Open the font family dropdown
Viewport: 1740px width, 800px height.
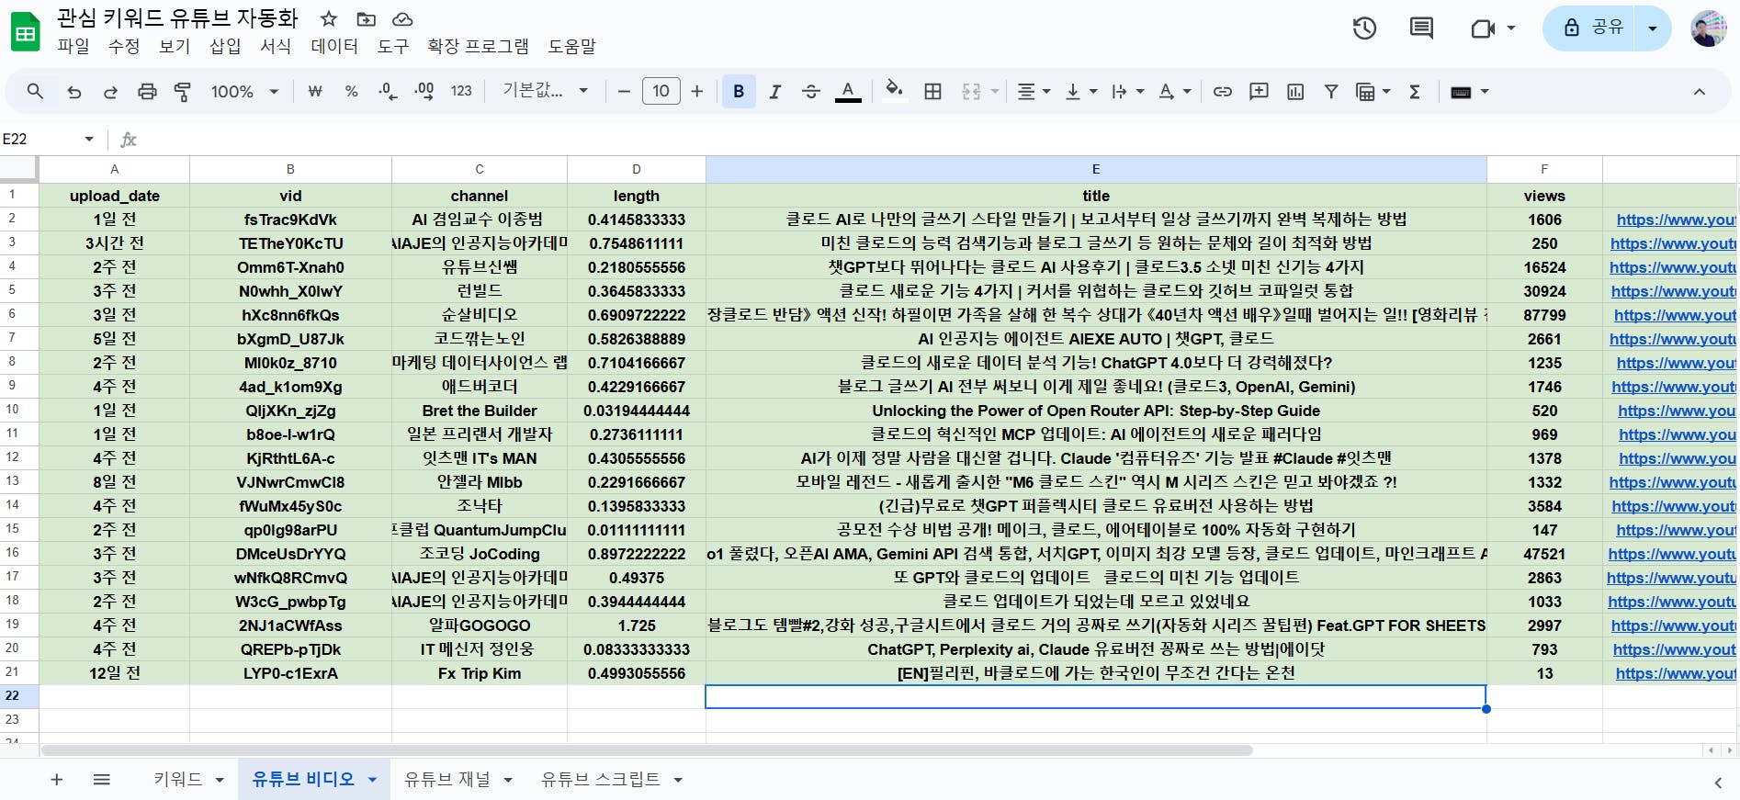point(545,91)
